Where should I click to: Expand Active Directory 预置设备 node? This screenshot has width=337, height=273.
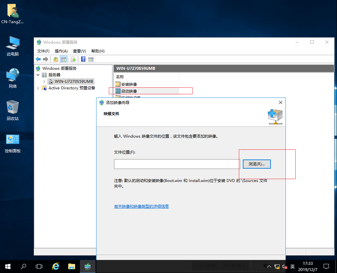38,88
